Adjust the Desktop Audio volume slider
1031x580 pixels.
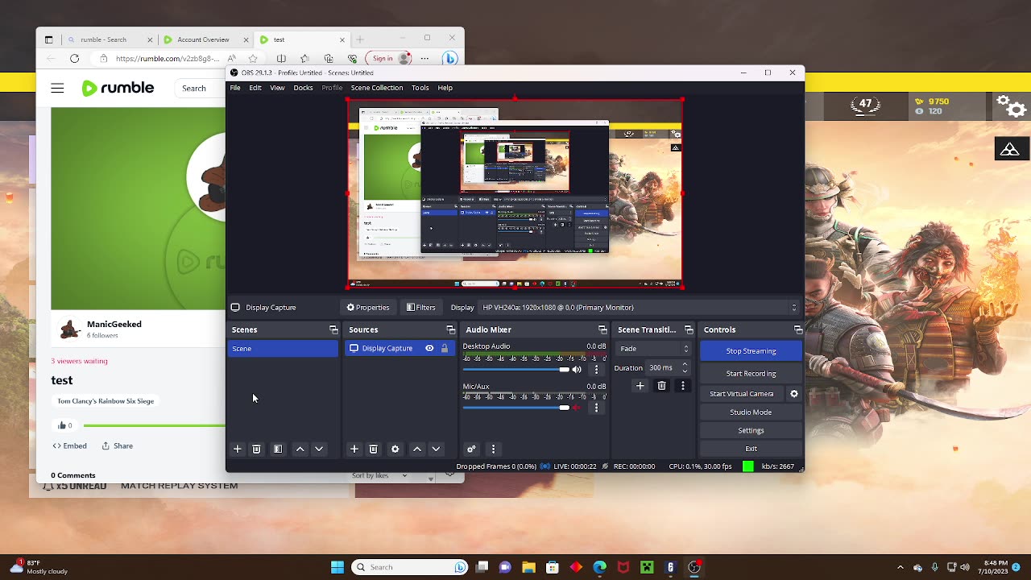(516, 370)
